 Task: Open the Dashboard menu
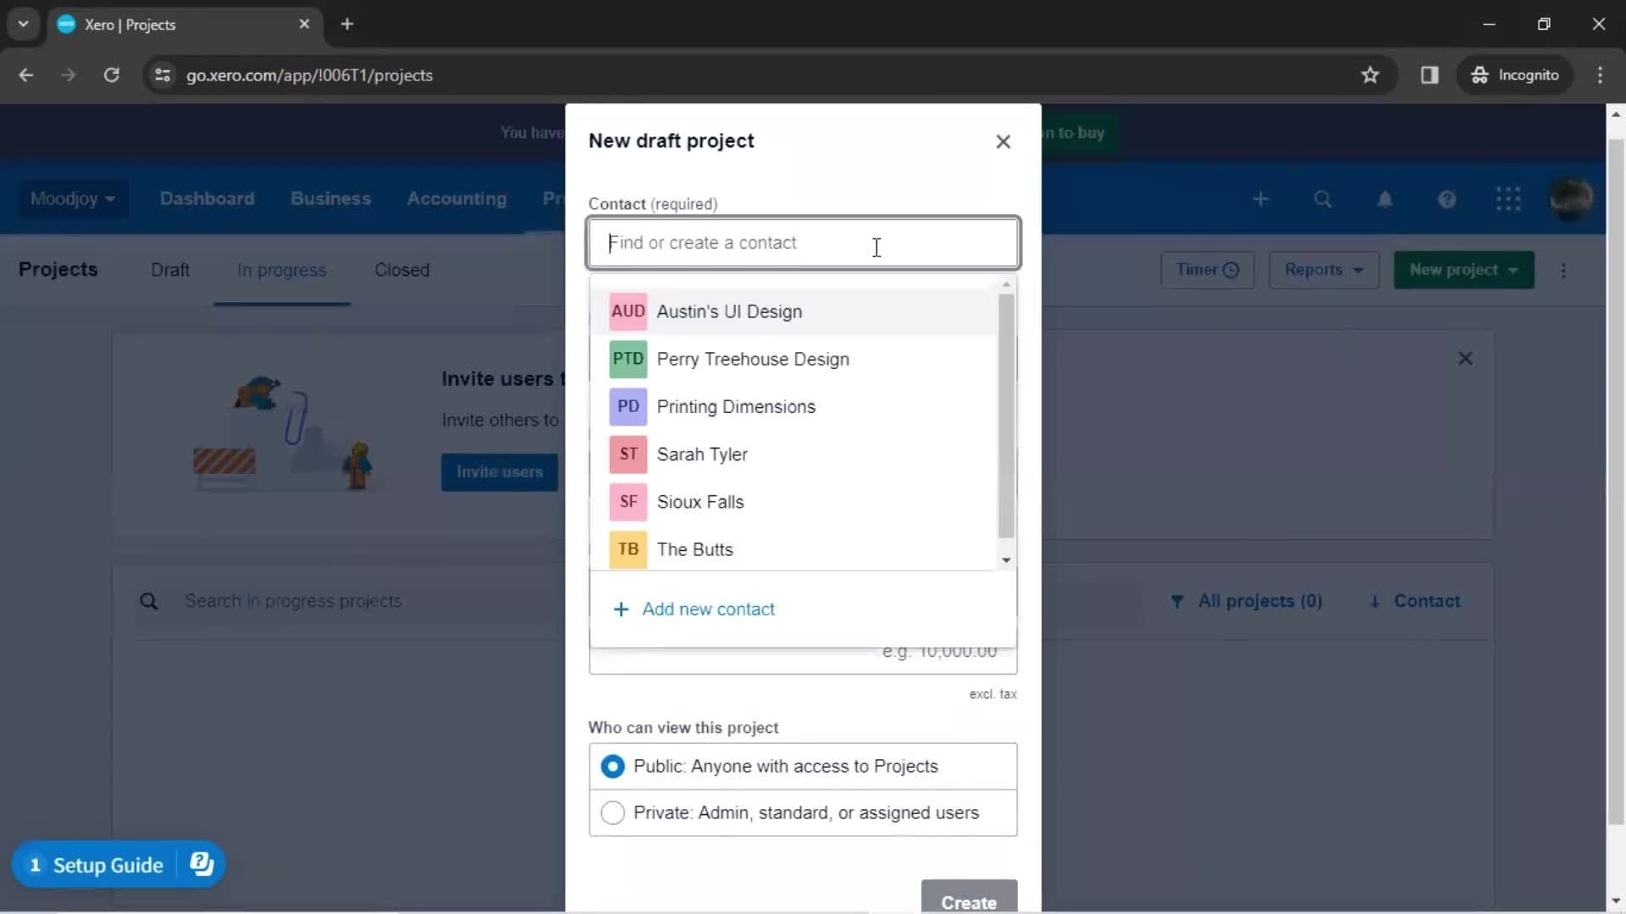point(207,199)
